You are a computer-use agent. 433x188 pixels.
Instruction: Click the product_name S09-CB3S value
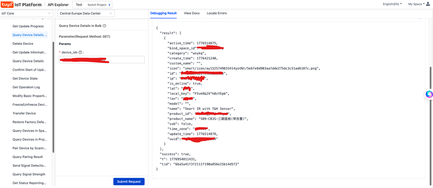[222, 119]
